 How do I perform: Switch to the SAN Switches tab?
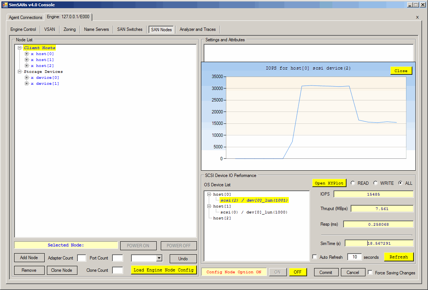(130, 29)
